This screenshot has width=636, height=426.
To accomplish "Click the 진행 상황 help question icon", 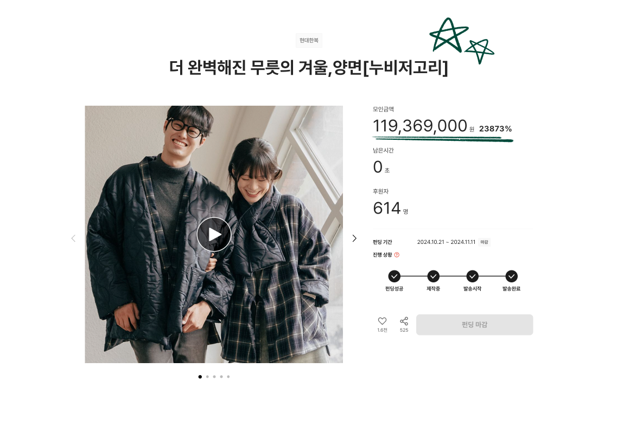I will click(x=397, y=255).
